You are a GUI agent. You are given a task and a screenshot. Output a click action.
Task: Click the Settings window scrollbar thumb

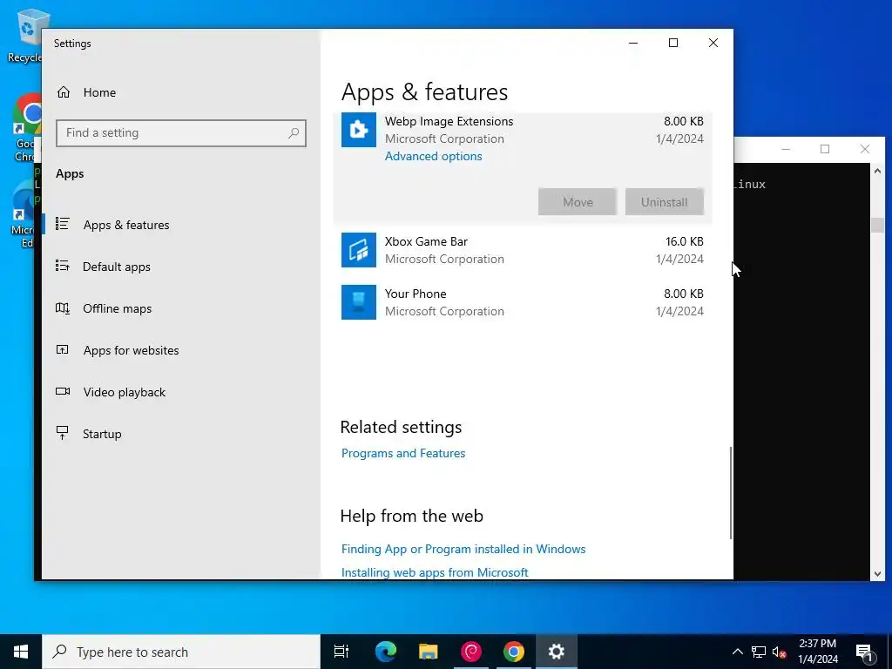click(x=731, y=493)
